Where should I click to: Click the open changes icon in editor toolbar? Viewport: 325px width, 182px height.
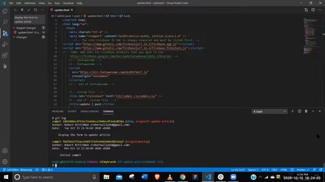(x=306, y=10)
